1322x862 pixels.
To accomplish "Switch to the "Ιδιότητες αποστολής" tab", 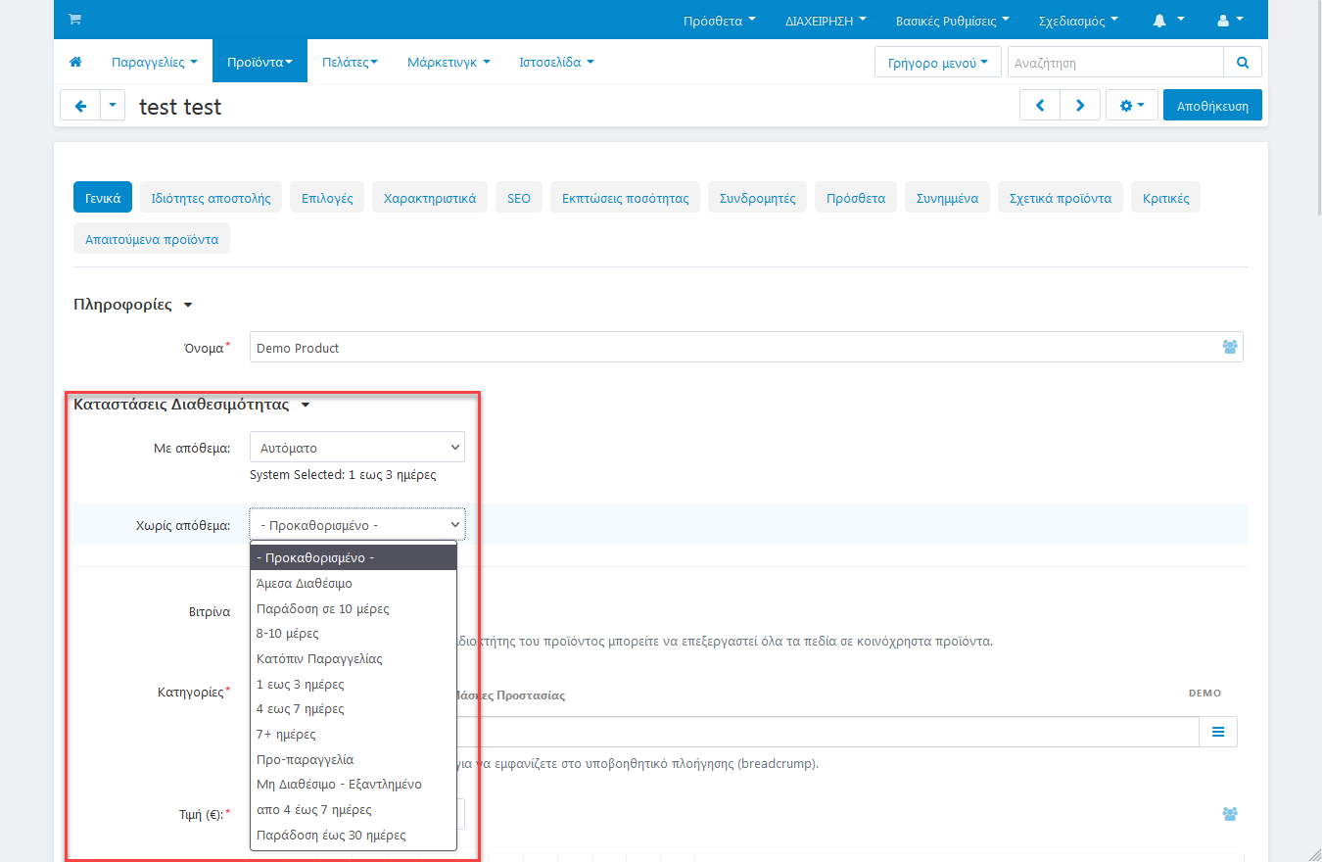I will [212, 198].
